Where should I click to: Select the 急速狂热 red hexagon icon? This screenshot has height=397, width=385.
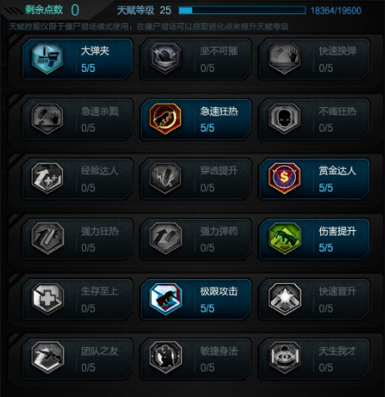point(165,119)
